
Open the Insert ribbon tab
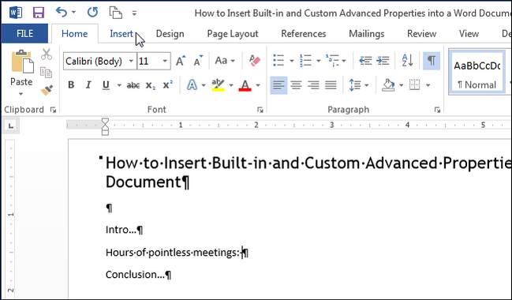121,34
